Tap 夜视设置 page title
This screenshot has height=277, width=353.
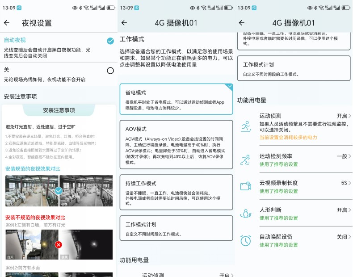[37, 23]
